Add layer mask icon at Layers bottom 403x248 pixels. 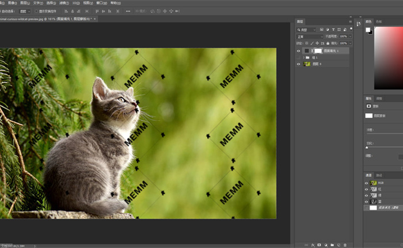[x=319, y=245]
